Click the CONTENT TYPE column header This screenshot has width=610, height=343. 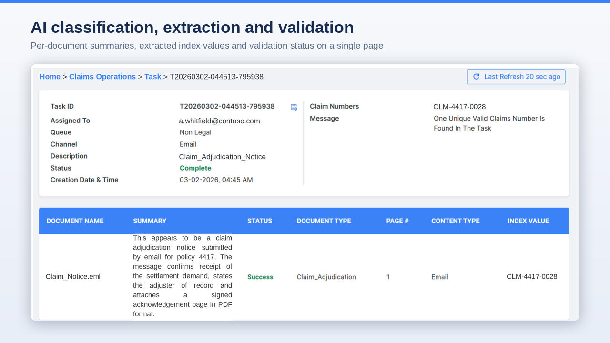point(455,221)
